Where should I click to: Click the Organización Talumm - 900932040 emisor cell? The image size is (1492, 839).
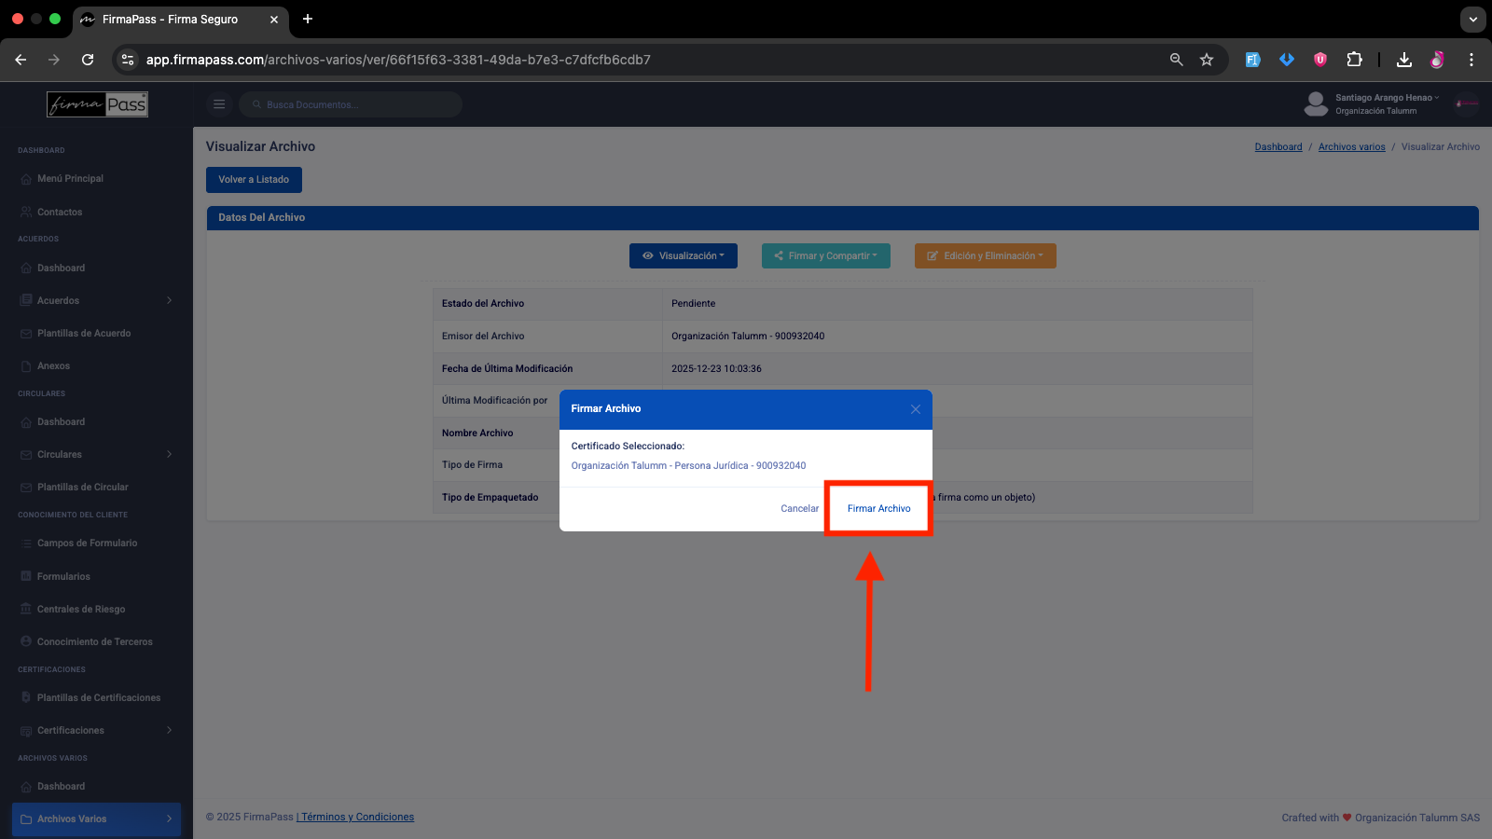957,336
